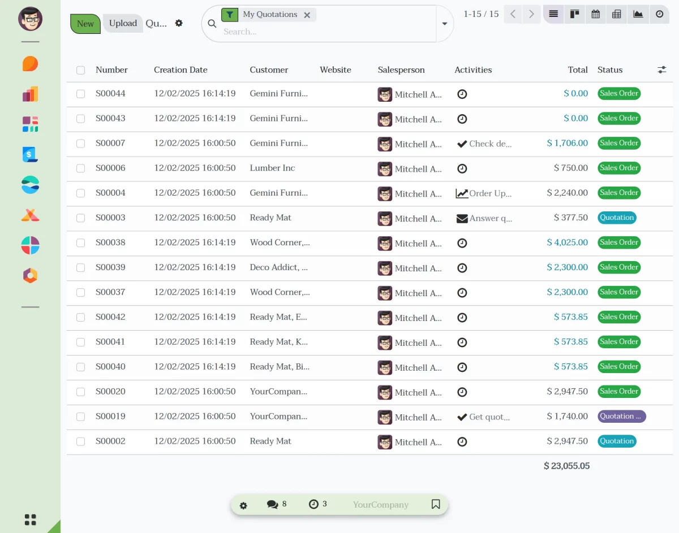This screenshot has width=679, height=533.
Task: Sort by the Creation Date column header
Action: (181, 70)
